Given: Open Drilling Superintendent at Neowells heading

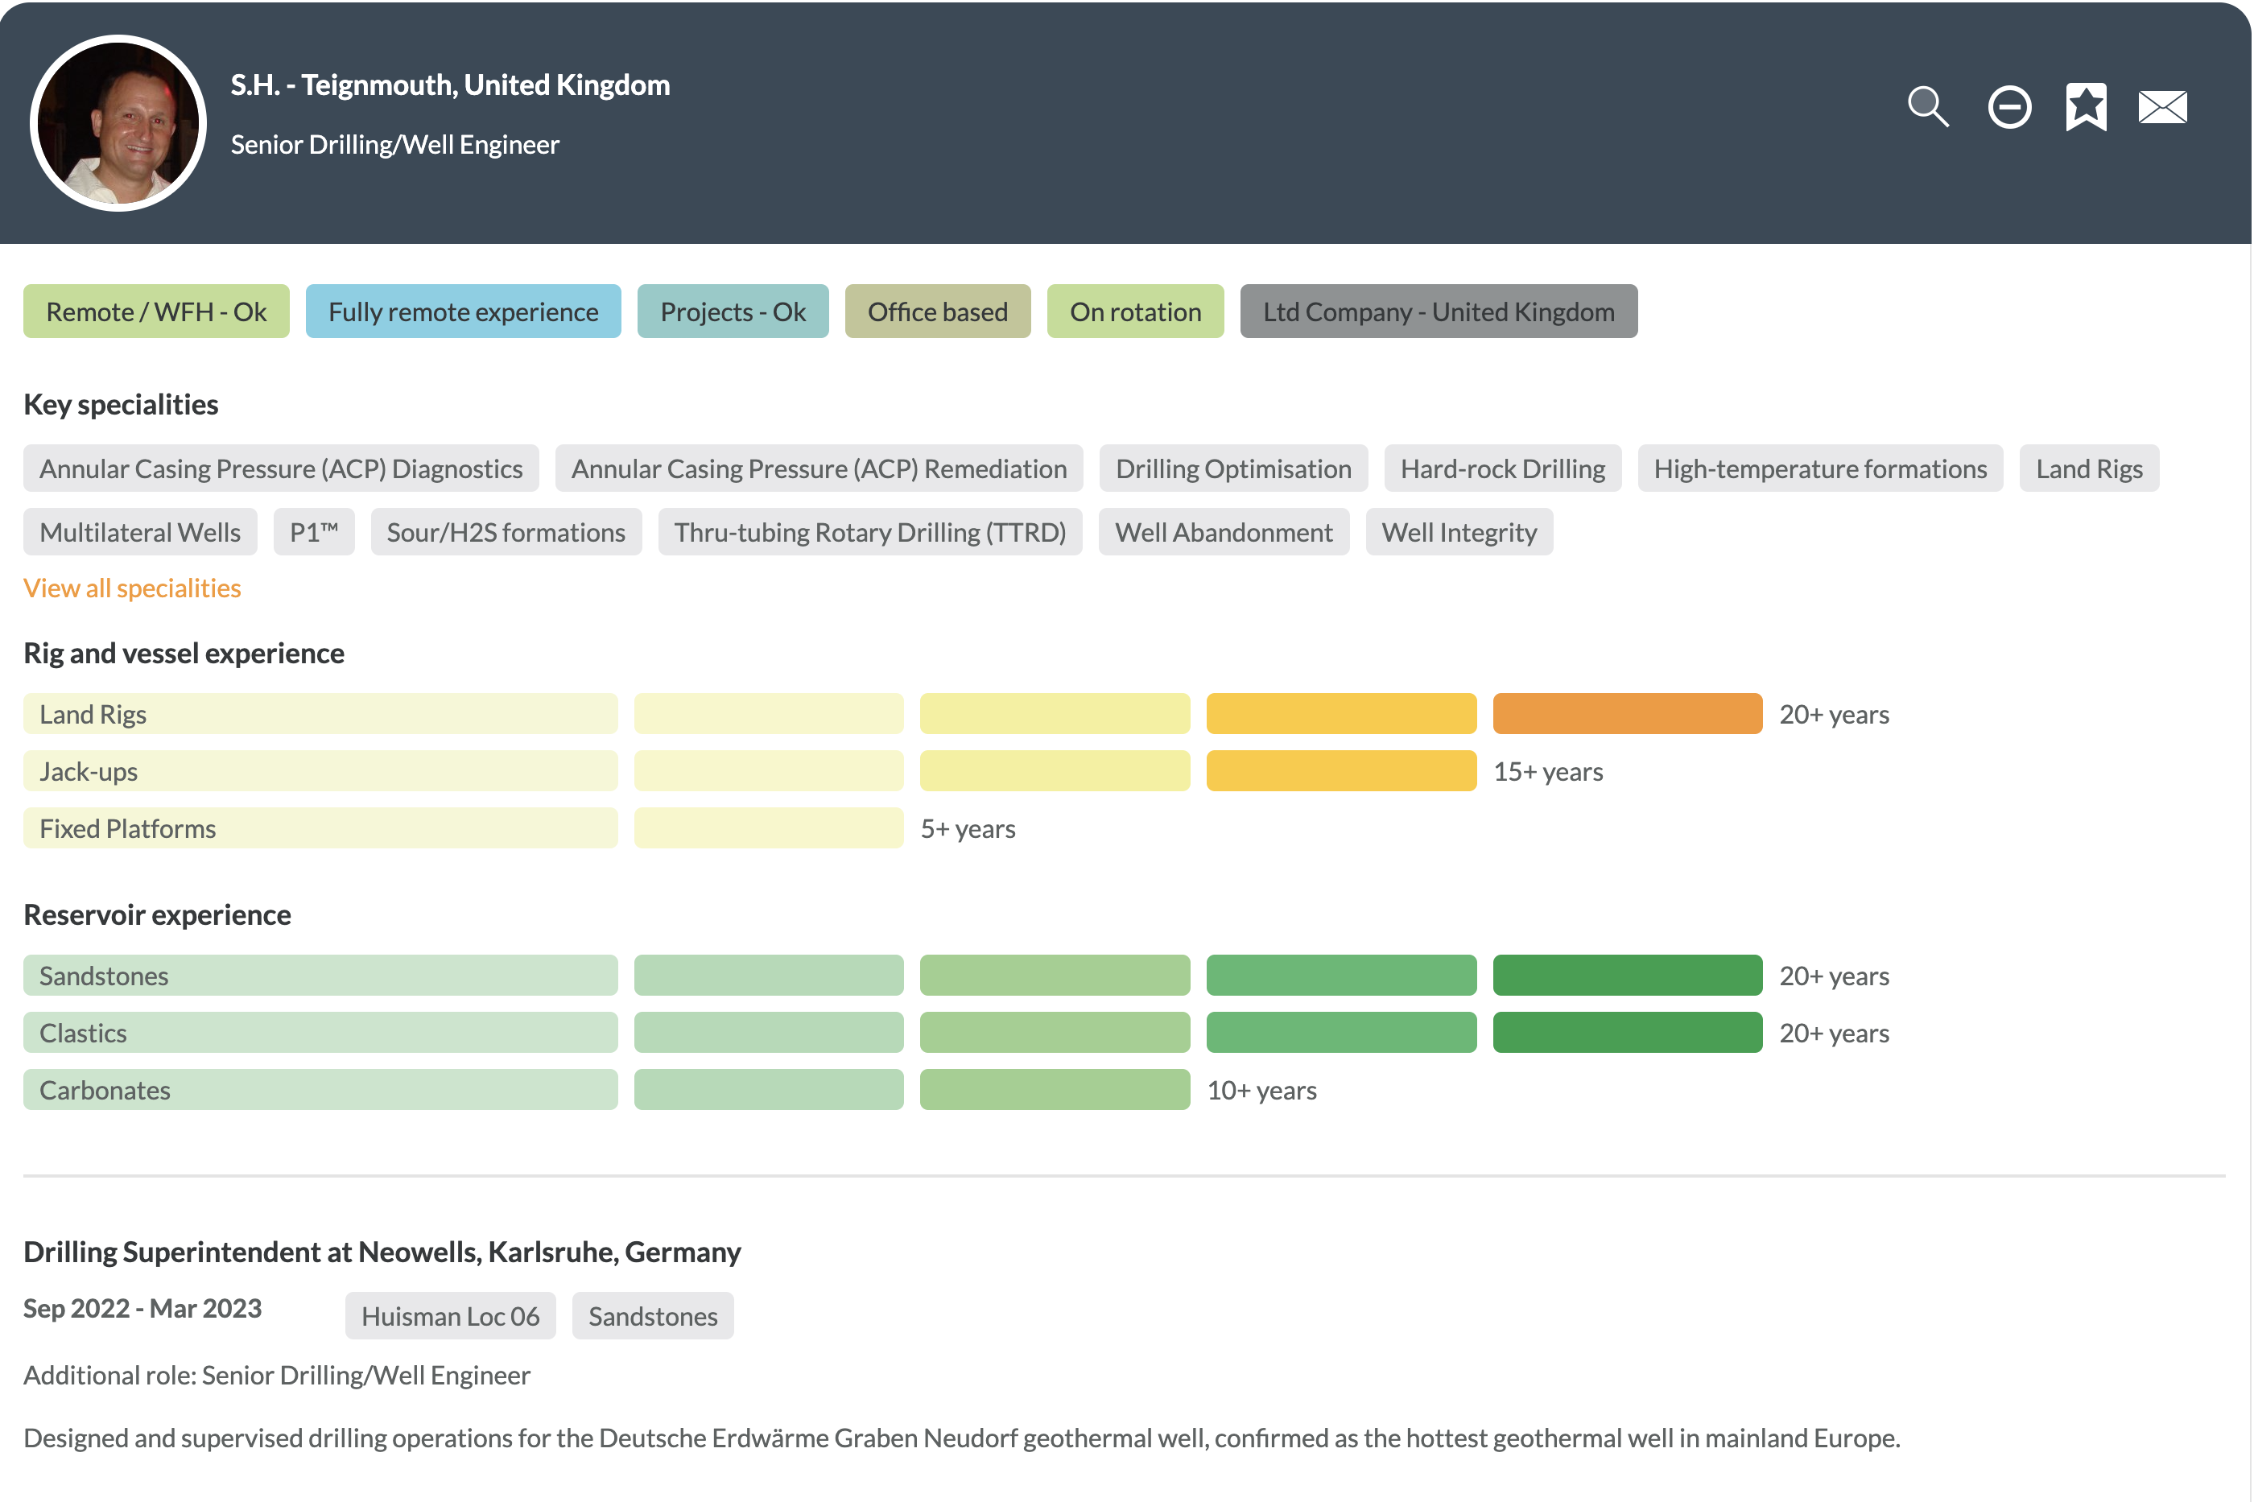Looking at the screenshot, I should pos(382,1252).
